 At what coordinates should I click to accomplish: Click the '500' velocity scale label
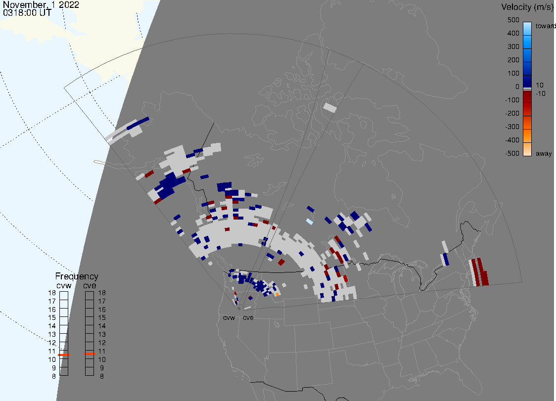pos(513,20)
